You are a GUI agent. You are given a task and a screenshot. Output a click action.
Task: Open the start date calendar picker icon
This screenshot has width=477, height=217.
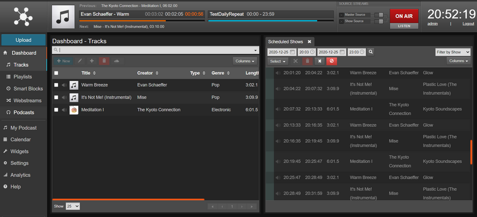[x=293, y=52]
